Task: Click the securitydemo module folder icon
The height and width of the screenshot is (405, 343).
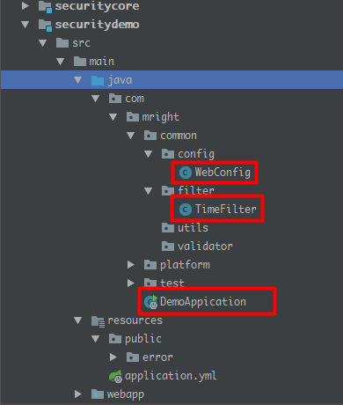Action: click(x=45, y=25)
